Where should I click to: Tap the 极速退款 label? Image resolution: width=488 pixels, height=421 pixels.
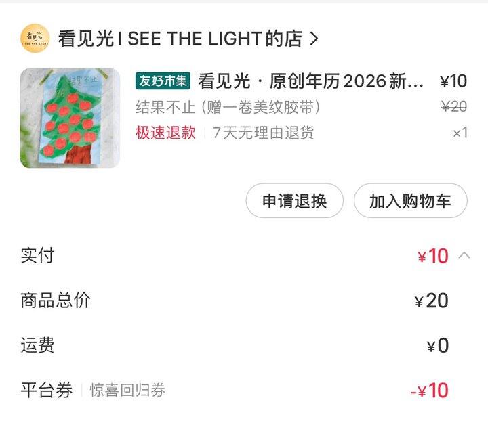tap(165, 132)
